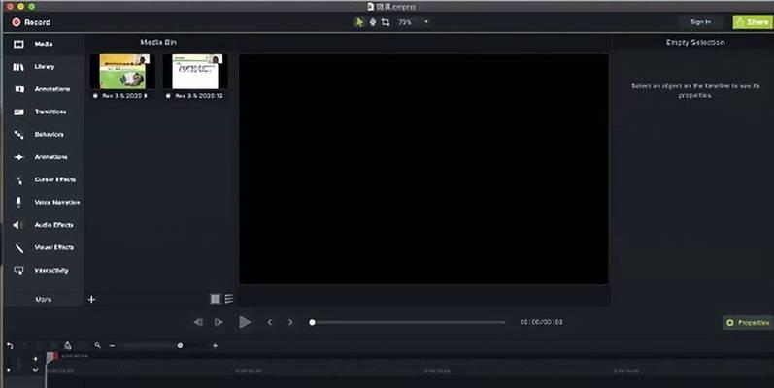Click the timeline magnifier zoom-fit icon
Screen dimensions: 774x388
tap(98, 345)
